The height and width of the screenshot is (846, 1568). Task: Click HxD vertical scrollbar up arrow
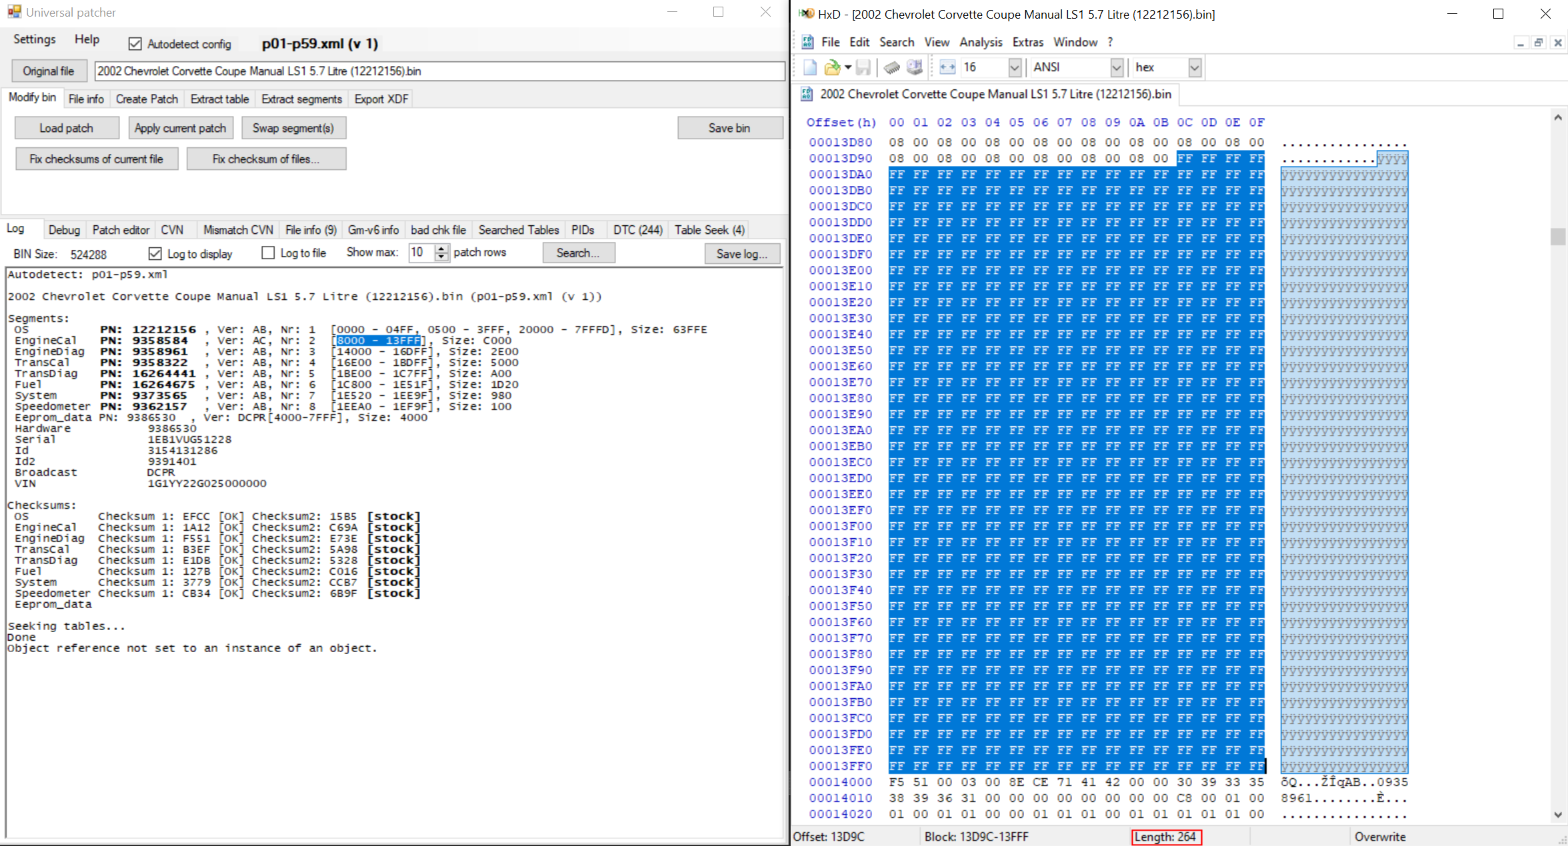click(1558, 118)
